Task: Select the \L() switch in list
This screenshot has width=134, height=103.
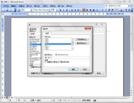Action: tap(58, 47)
